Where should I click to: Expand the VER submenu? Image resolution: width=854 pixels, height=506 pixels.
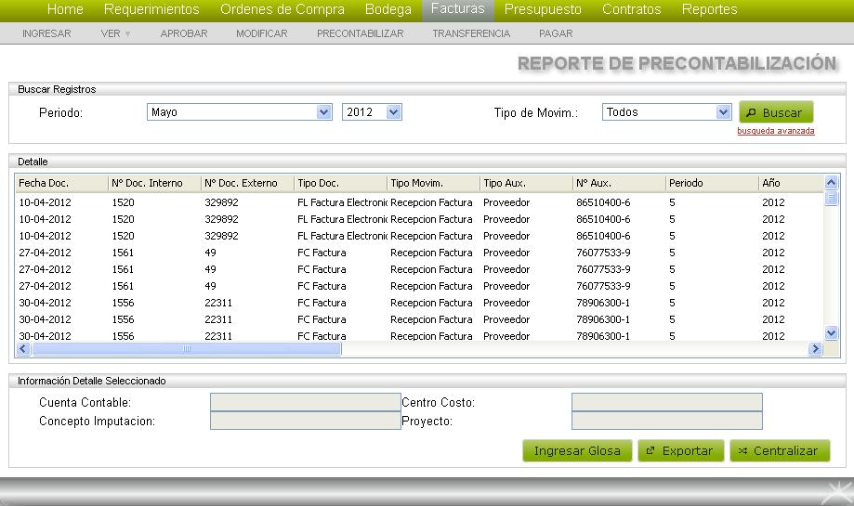115,33
